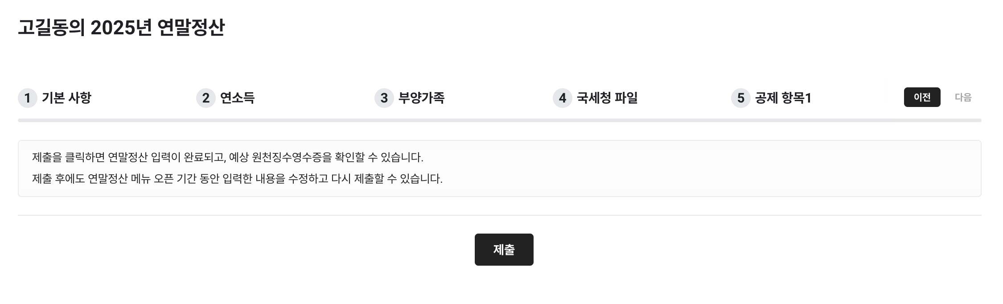This screenshot has width=1003, height=304.
Task: Go to the 기본 사항 step
Action: (66, 98)
